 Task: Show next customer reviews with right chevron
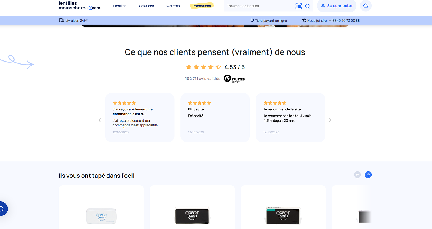[330, 120]
